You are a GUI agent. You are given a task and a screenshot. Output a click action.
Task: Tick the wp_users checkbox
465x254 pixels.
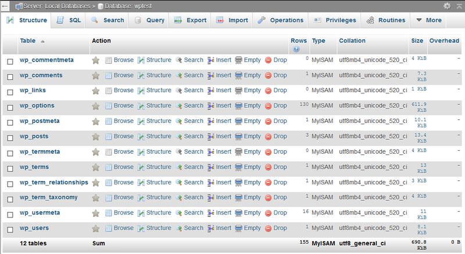pyautogui.click(x=10, y=230)
